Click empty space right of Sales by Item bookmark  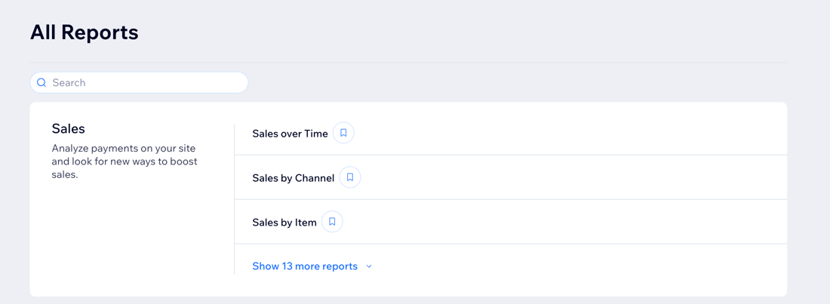pyautogui.click(x=566, y=223)
